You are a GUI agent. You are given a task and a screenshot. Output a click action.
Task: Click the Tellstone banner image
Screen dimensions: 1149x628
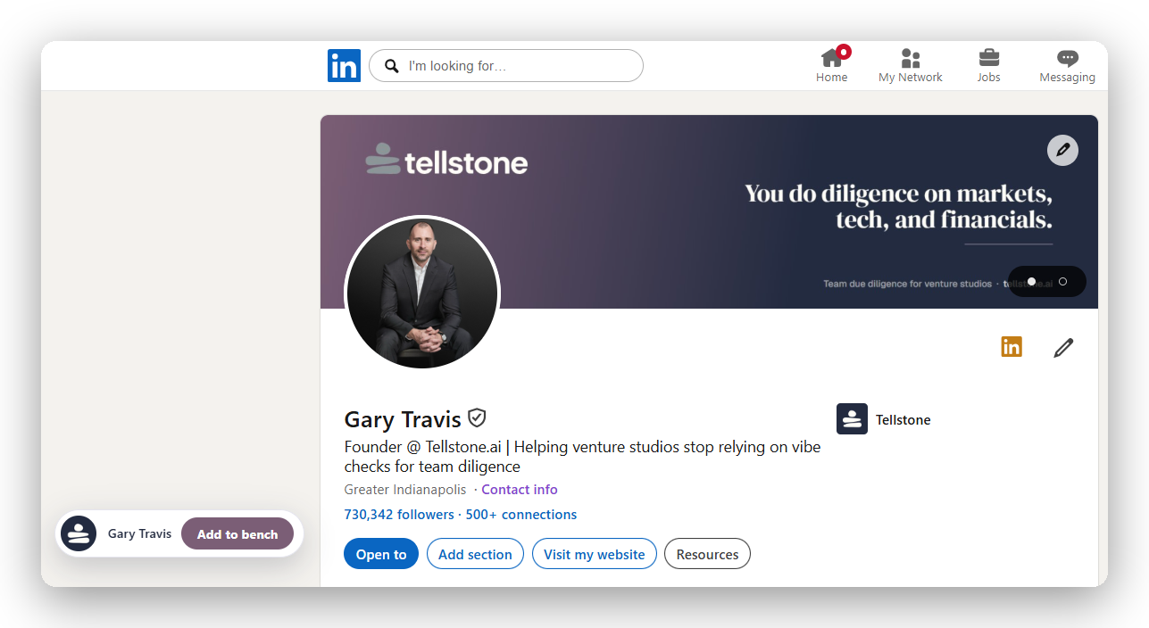(709, 211)
